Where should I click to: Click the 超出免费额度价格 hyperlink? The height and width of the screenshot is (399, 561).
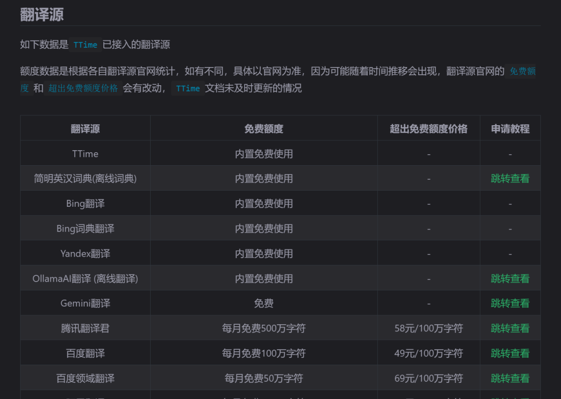point(83,88)
